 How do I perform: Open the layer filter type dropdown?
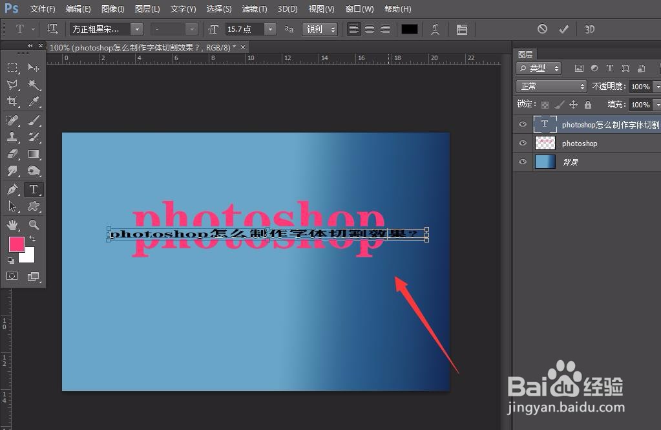(538, 68)
